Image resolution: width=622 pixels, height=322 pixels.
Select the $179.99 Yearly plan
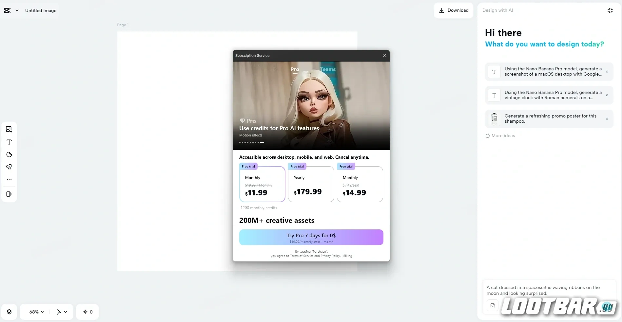pos(311,184)
